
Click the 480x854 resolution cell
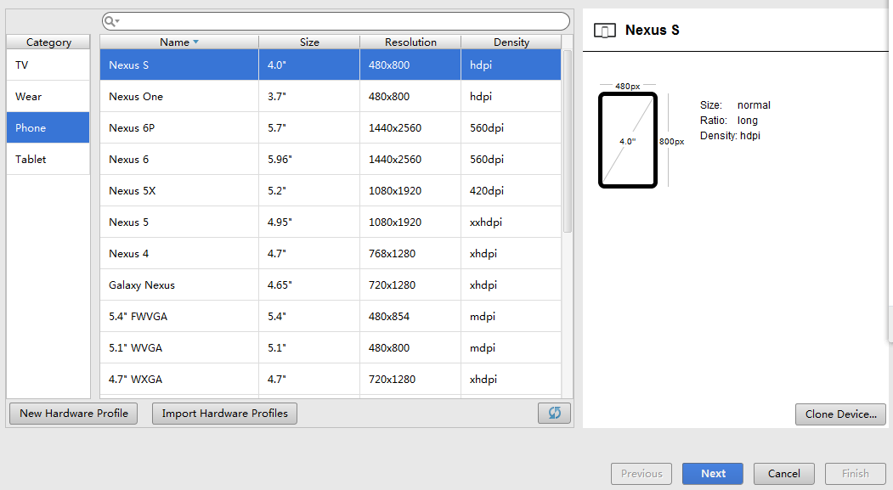click(x=410, y=316)
